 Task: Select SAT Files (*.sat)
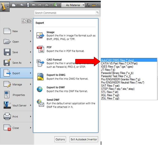[129, 86]
